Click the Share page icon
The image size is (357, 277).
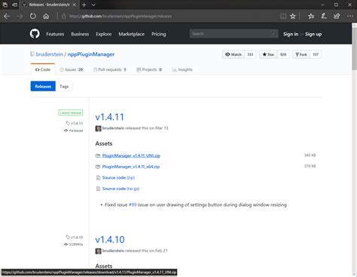[337, 17]
